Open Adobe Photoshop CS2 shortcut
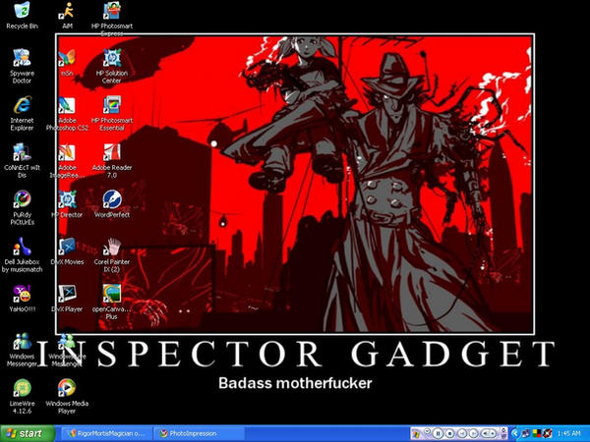 [67, 113]
